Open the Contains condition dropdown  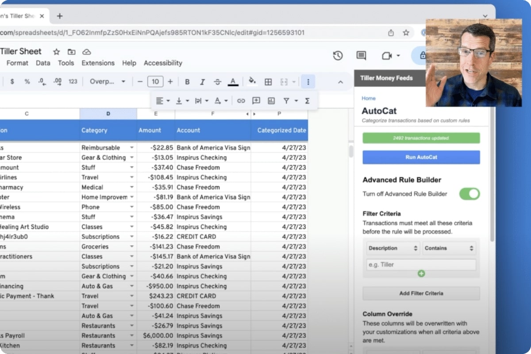pos(449,248)
